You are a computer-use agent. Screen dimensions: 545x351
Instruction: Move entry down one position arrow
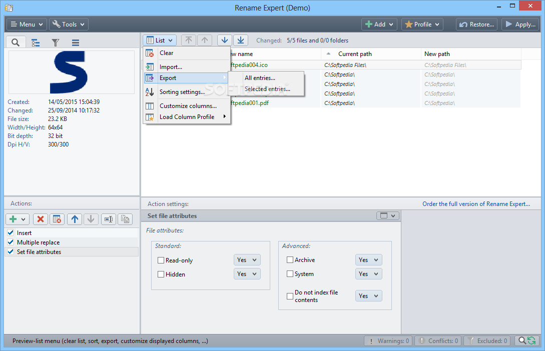[x=225, y=40]
